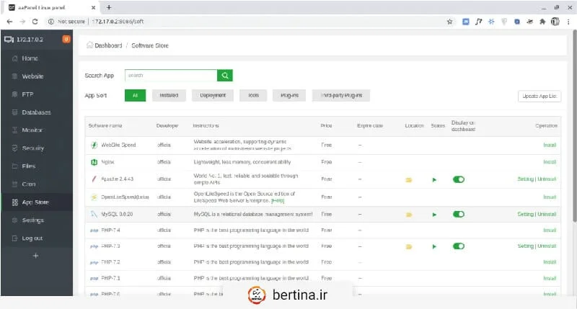Screen dimensions: 577x309
Task: Uninstall Apache 2.4.43
Action: coord(547,179)
